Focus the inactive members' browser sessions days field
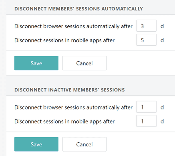The image size is (175, 156). tap(146, 107)
